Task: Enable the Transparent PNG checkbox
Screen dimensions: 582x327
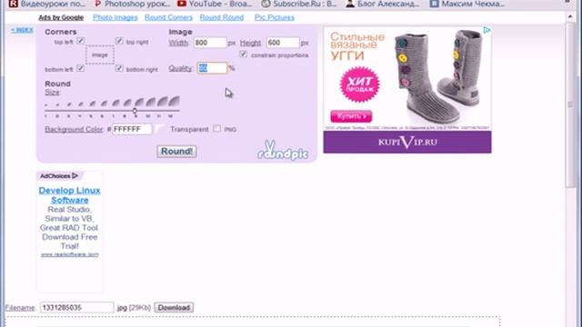Action: pos(216,129)
